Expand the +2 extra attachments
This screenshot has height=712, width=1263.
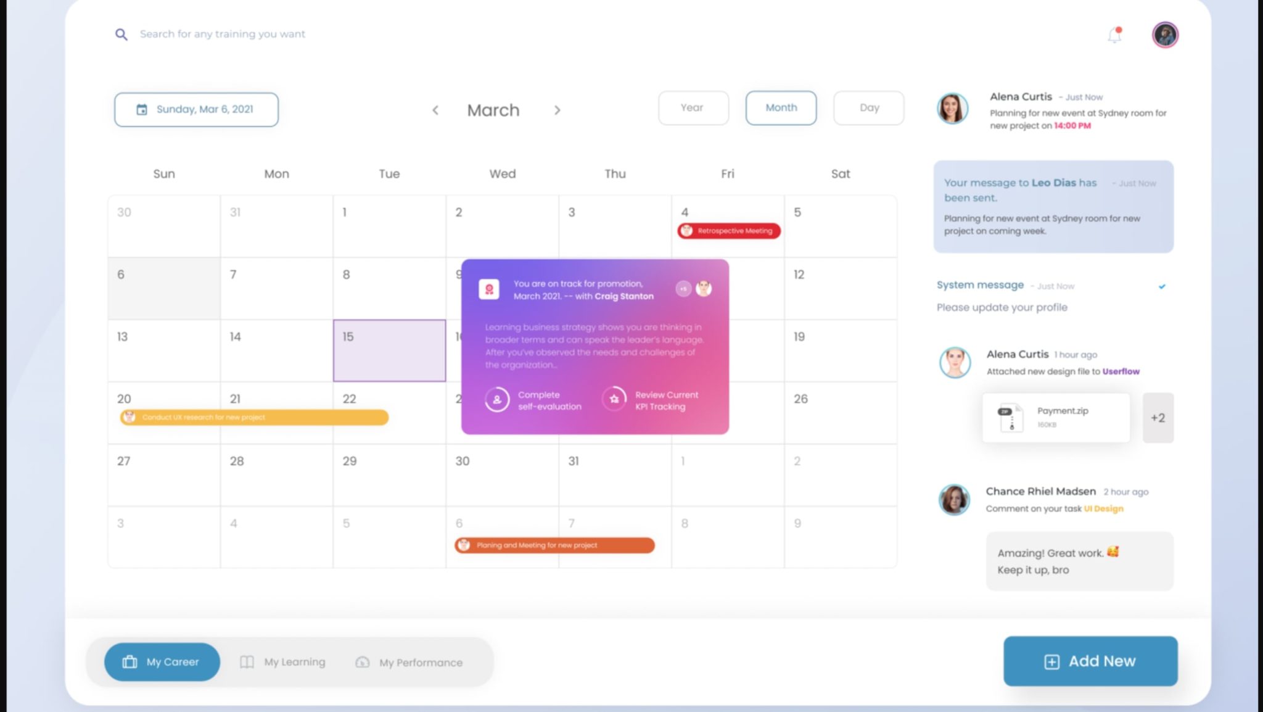coord(1158,418)
